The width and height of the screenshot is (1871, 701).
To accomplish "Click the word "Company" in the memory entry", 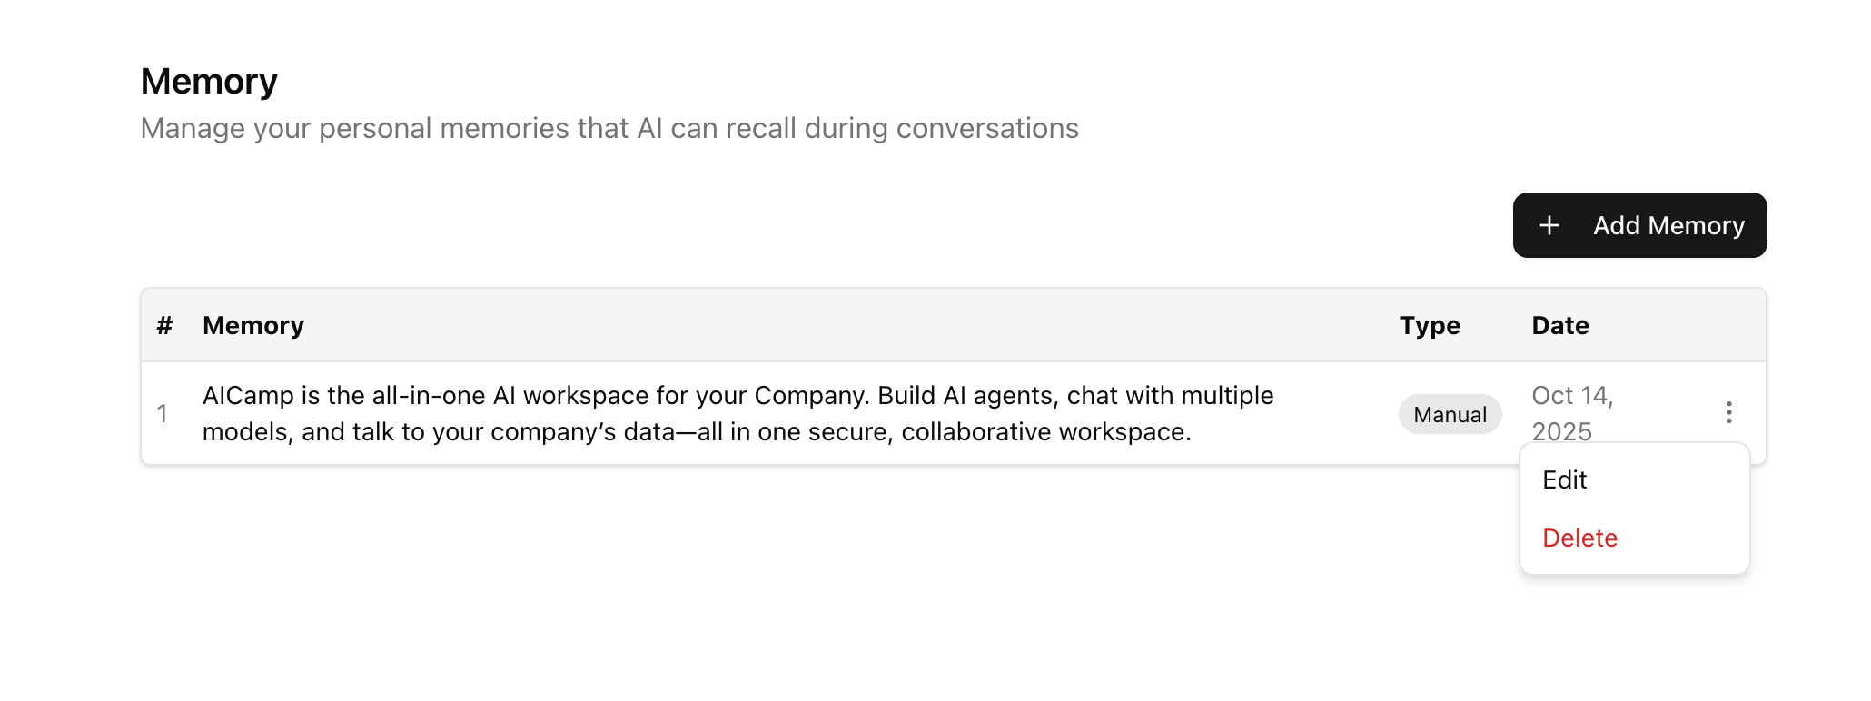I will [810, 396].
